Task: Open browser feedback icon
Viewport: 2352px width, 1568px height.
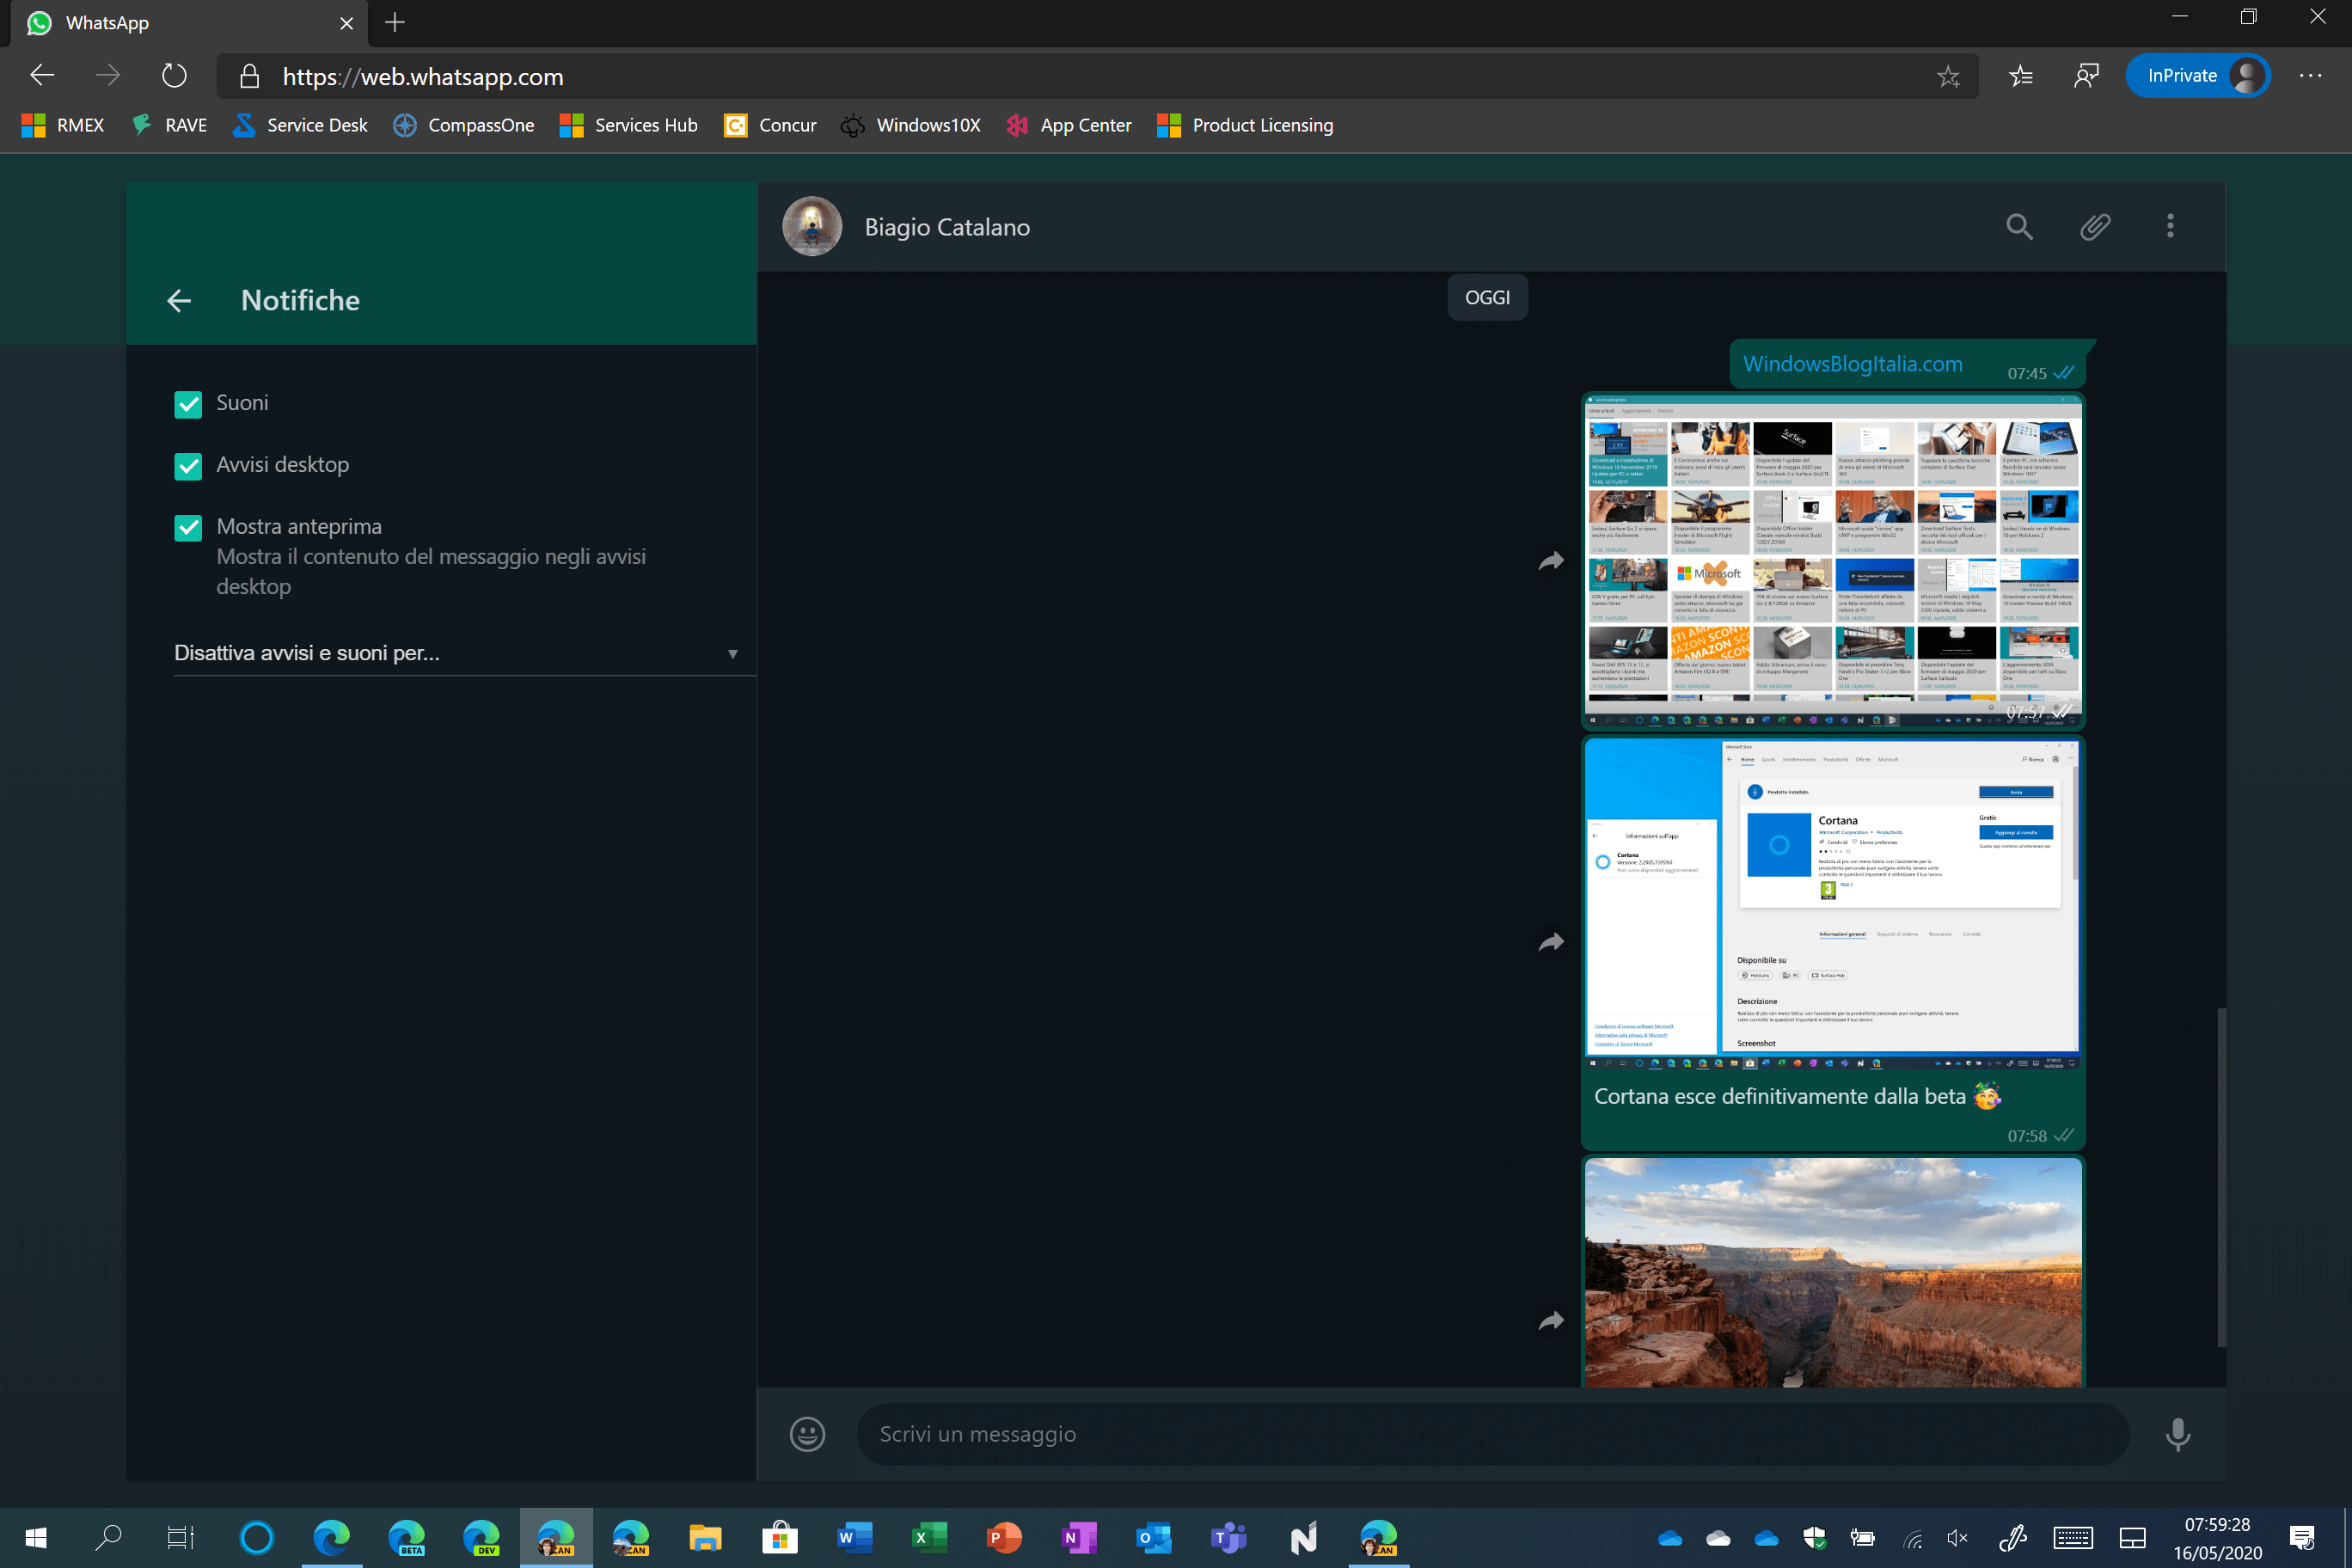Action: (2086, 76)
